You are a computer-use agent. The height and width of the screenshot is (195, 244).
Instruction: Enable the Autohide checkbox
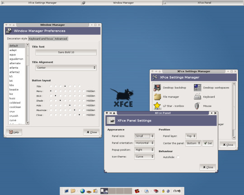pos(178,157)
